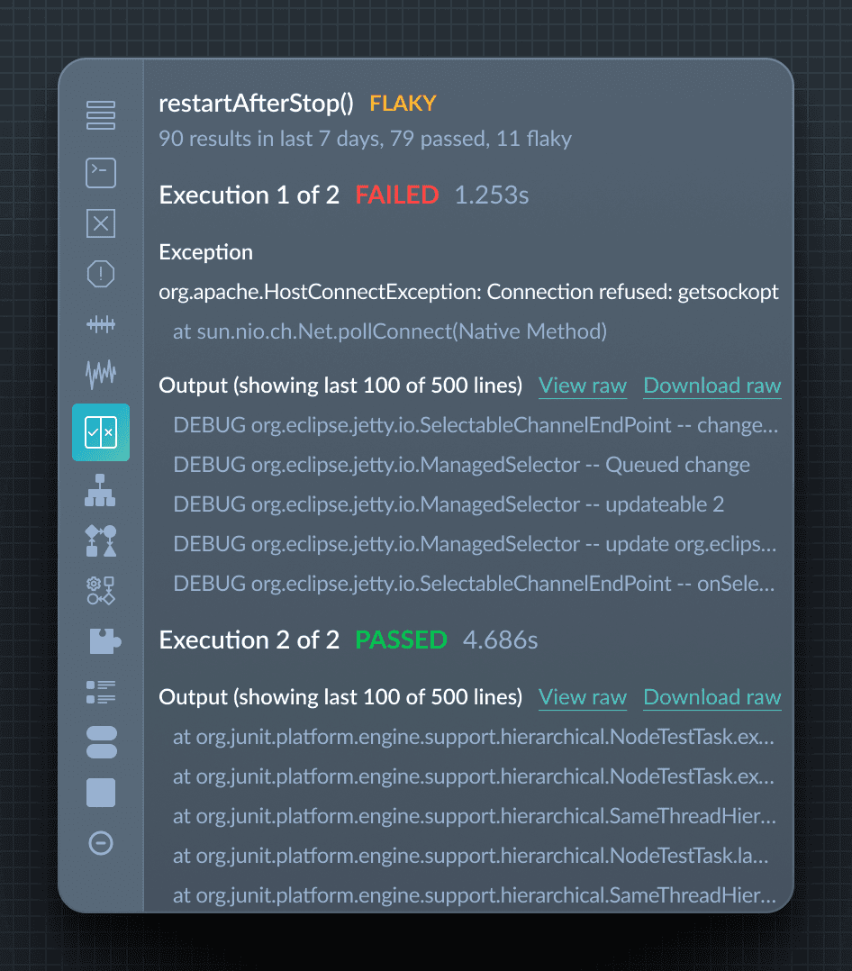This screenshot has height=971, width=852.
Task: Open the dependencies shapes graph icon
Action: (101, 540)
